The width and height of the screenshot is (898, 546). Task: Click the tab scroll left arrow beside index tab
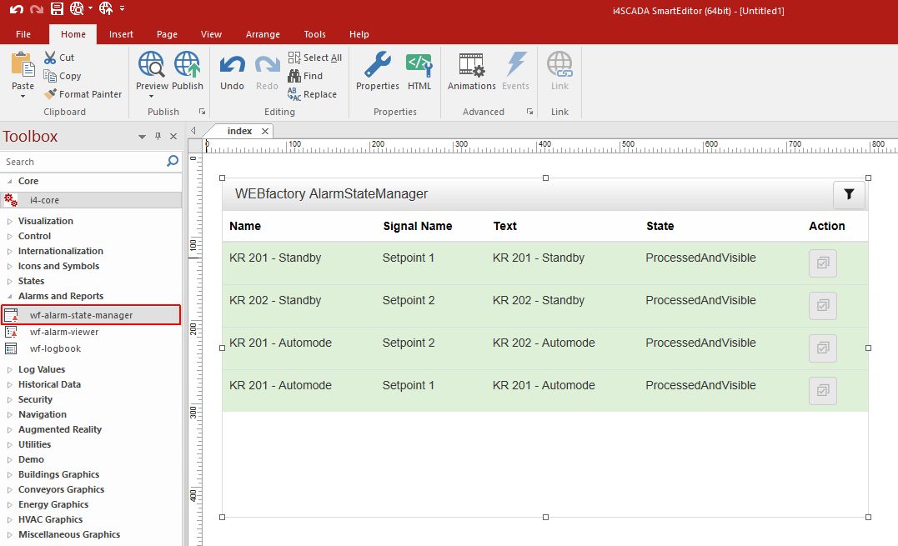pos(193,131)
